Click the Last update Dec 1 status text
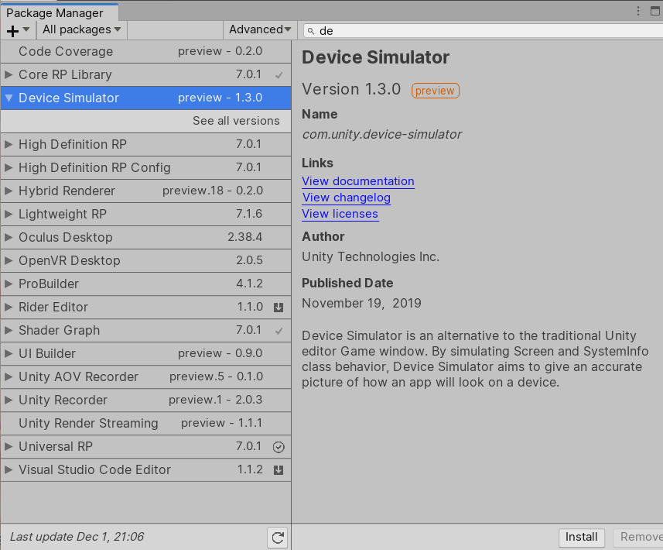Viewport: 663px width, 550px height. pos(77,537)
